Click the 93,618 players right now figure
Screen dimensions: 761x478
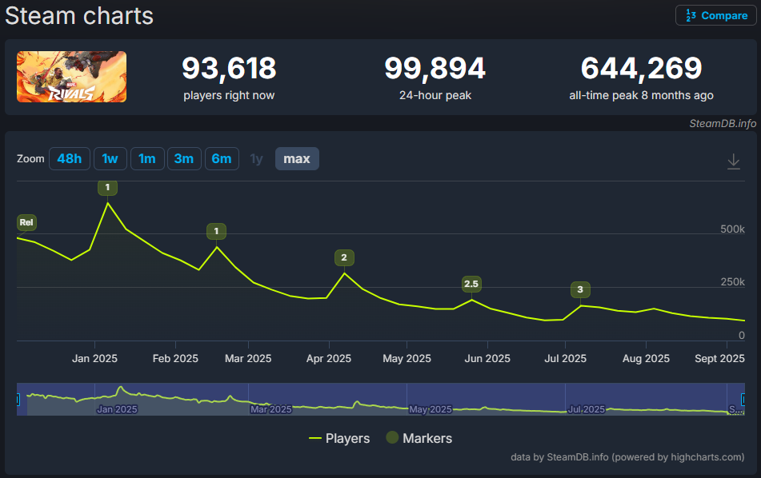click(229, 68)
